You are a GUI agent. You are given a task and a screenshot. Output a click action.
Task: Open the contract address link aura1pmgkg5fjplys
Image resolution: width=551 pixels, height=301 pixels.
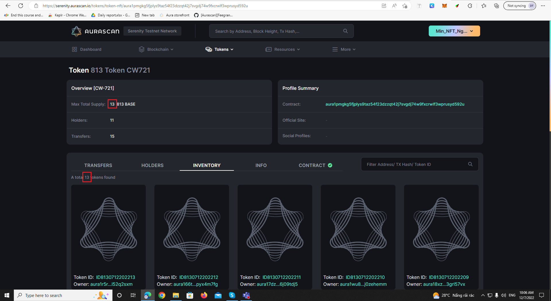(x=395, y=104)
